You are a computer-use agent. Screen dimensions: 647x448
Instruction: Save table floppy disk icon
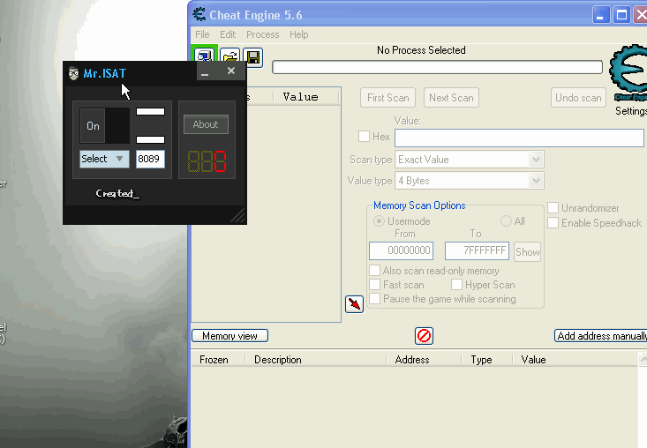pyautogui.click(x=253, y=57)
